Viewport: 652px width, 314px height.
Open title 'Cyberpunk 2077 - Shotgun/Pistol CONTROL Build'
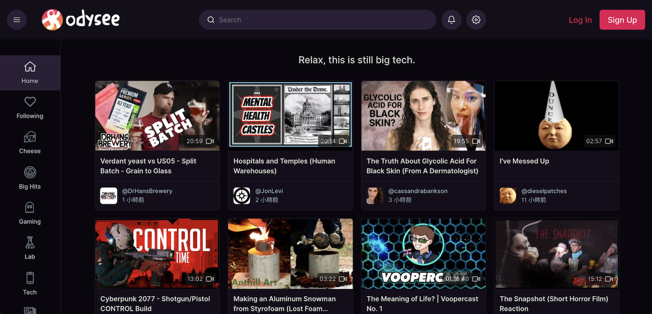point(155,304)
